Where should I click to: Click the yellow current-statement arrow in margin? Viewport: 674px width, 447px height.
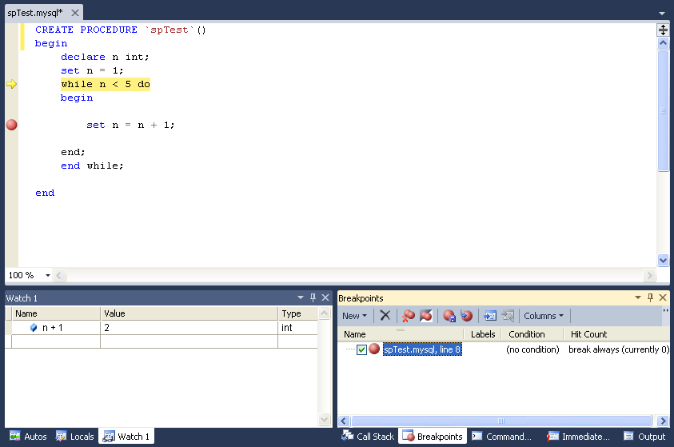[12, 84]
